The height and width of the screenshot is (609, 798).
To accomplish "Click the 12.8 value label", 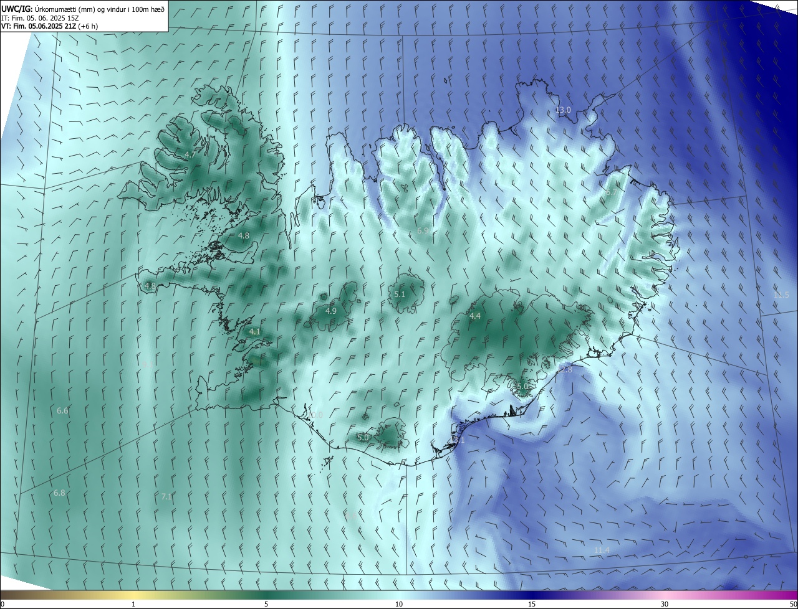I will click(x=564, y=370).
